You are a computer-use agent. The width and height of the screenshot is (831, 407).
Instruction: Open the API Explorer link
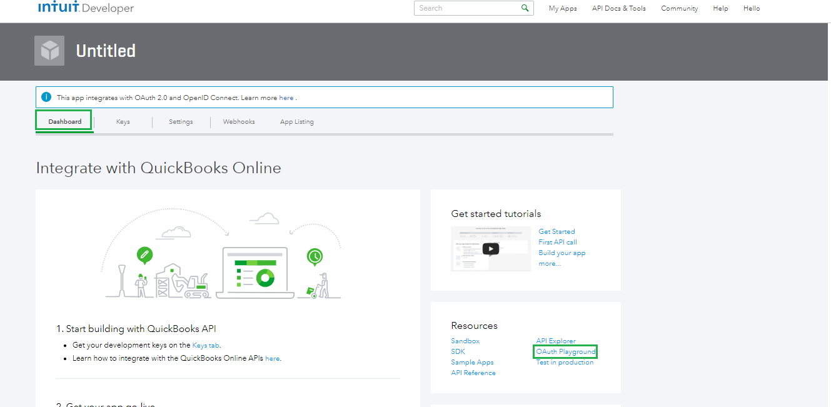coord(556,341)
